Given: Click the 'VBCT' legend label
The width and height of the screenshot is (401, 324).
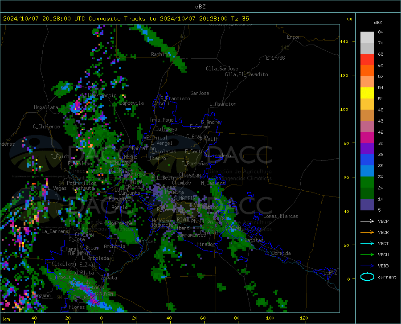Looking at the screenshot, I should (x=383, y=243).
